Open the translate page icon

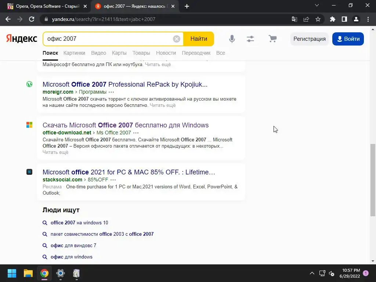pyautogui.click(x=294, y=19)
